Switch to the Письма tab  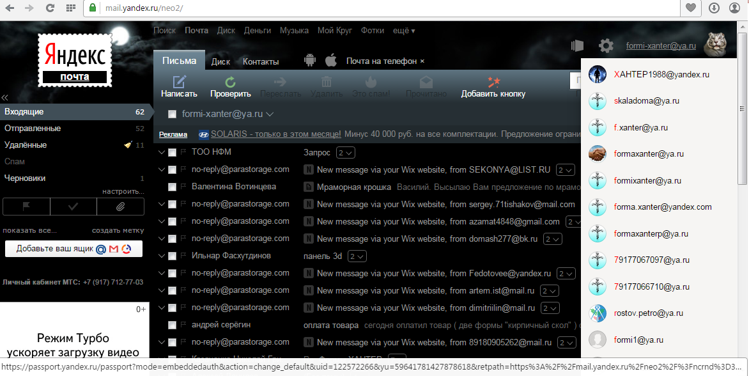click(179, 61)
